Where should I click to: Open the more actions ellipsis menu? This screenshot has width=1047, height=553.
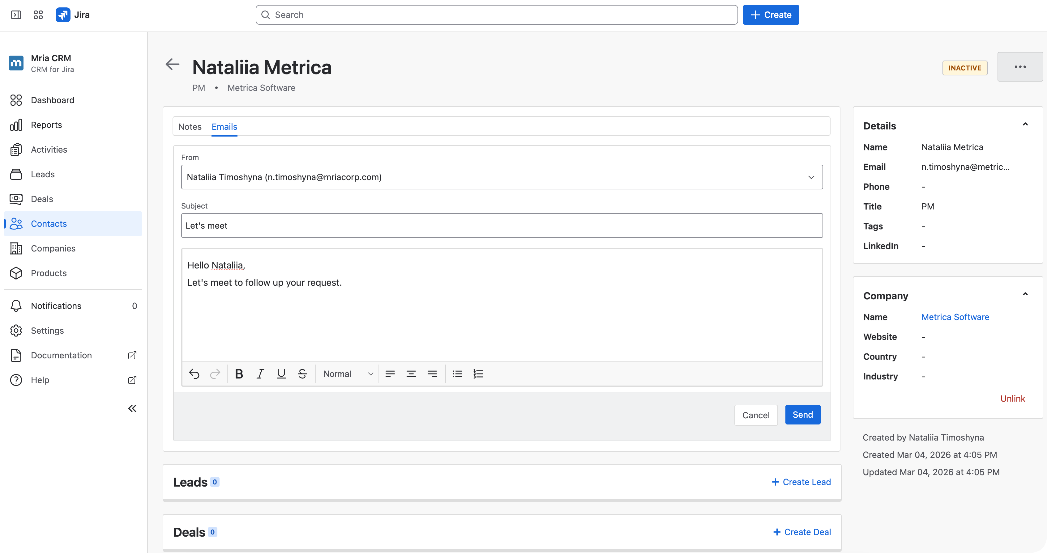click(x=1020, y=67)
